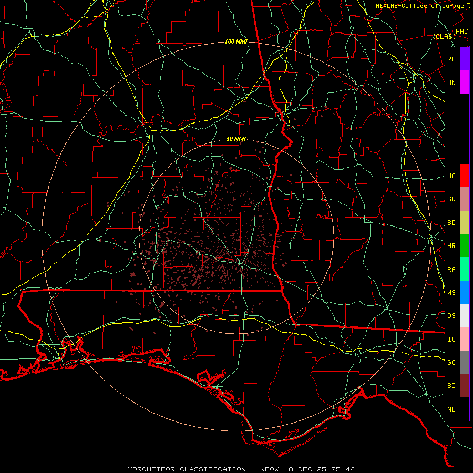Viewport: 473px width, 473px height.
Task: Click the 50 NMI range ring label
Action: (x=236, y=139)
